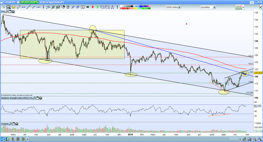Pick the white color swatch
263x142 pixels.
tap(121, 6)
